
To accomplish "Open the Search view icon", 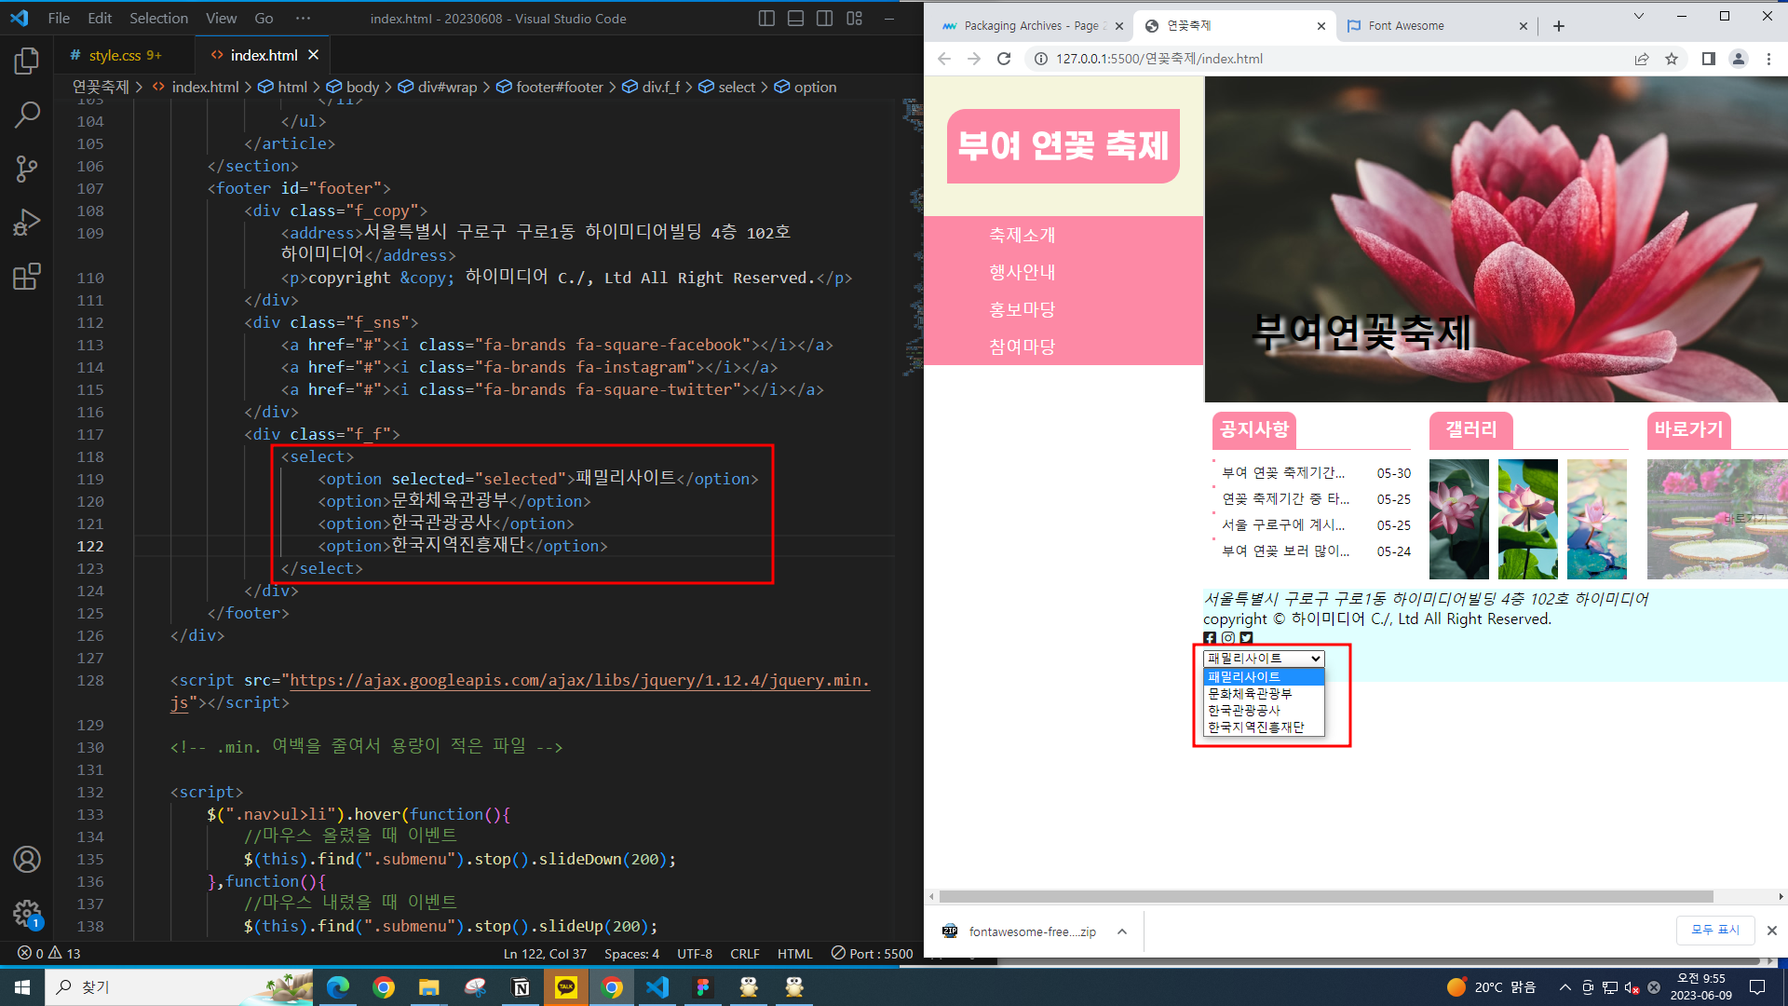I will click(x=27, y=116).
